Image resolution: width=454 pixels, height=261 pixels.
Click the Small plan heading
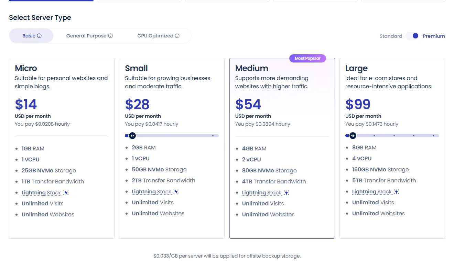[136, 68]
